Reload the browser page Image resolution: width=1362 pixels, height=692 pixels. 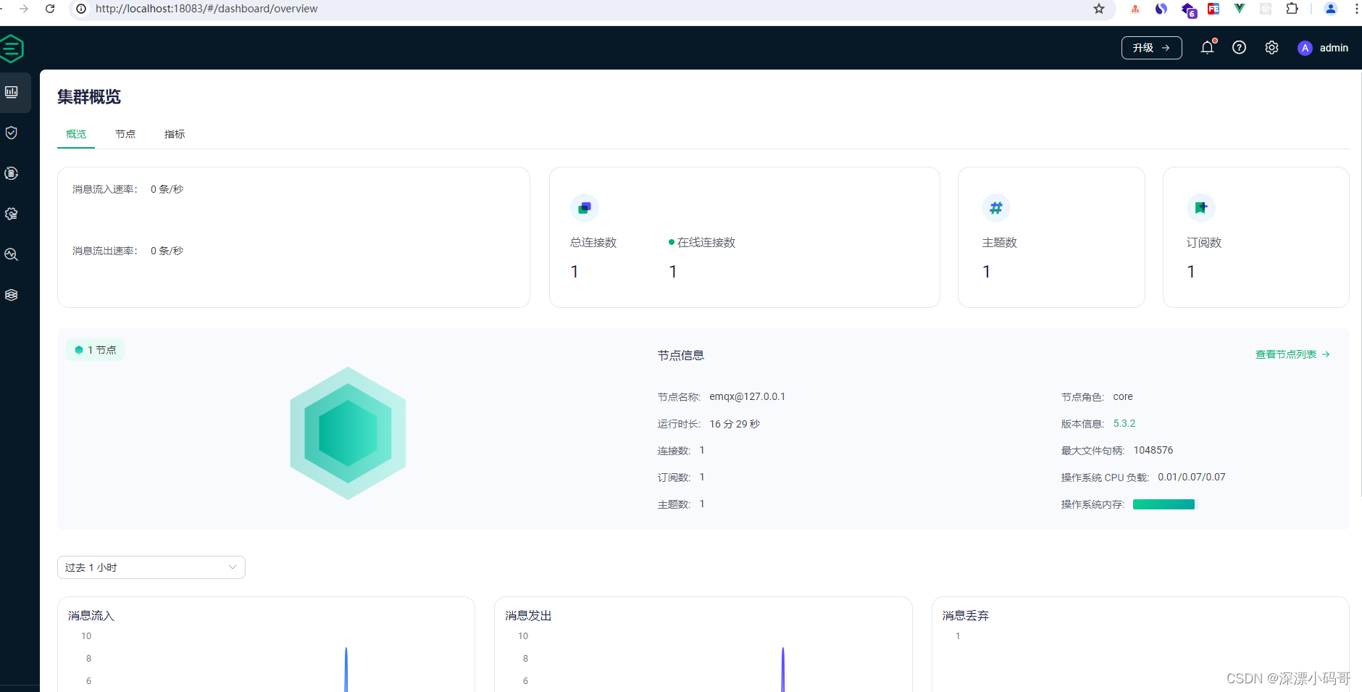[x=50, y=9]
